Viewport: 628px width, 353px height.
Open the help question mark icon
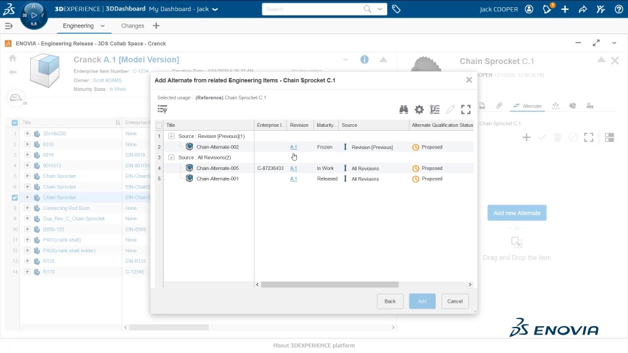coord(619,8)
